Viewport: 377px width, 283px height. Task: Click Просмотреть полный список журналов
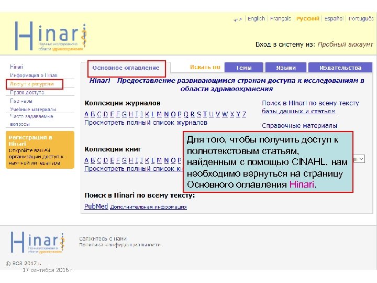click(146, 123)
